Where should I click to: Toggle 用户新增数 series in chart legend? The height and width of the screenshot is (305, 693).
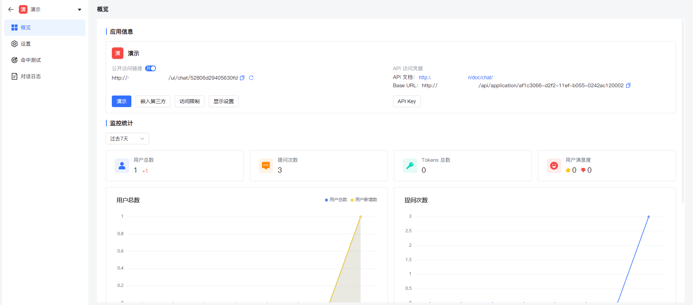pyautogui.click(x=364, y=200)
